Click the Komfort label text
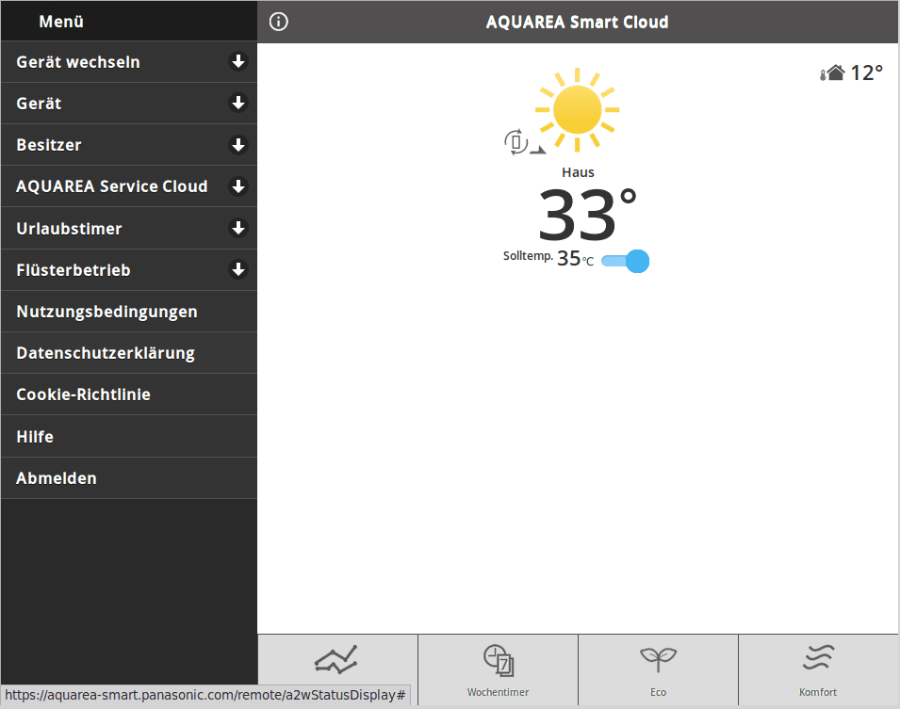The height and width of the screenshot is (709, 900). pyautogui.click(x=818, y=692)
